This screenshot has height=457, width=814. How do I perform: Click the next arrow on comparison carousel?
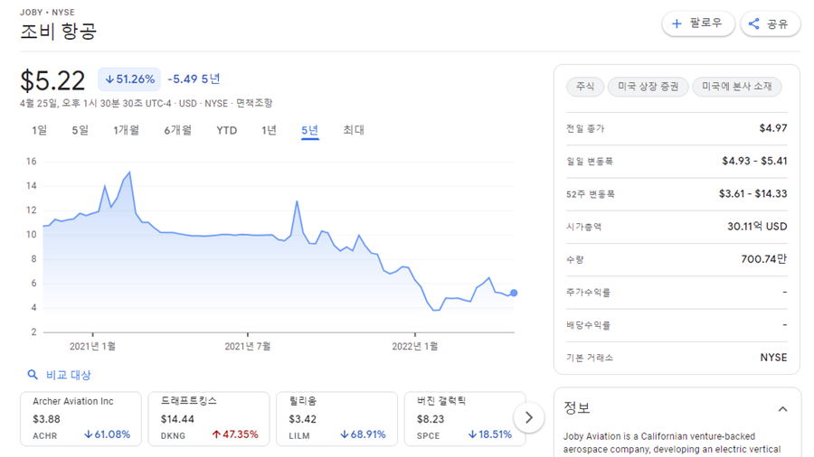(x=528, y=417)
